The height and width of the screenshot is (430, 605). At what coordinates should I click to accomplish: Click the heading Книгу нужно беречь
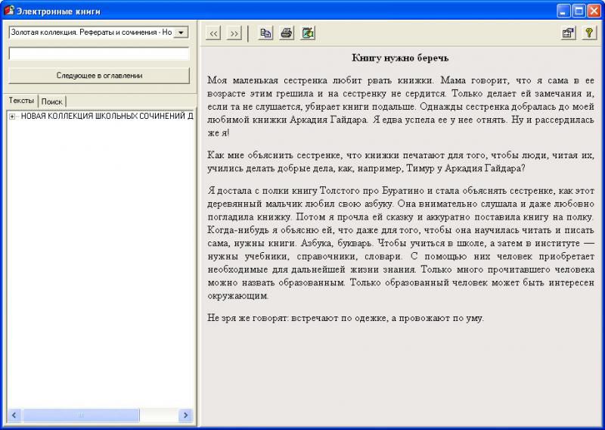(x=401, y=58)
